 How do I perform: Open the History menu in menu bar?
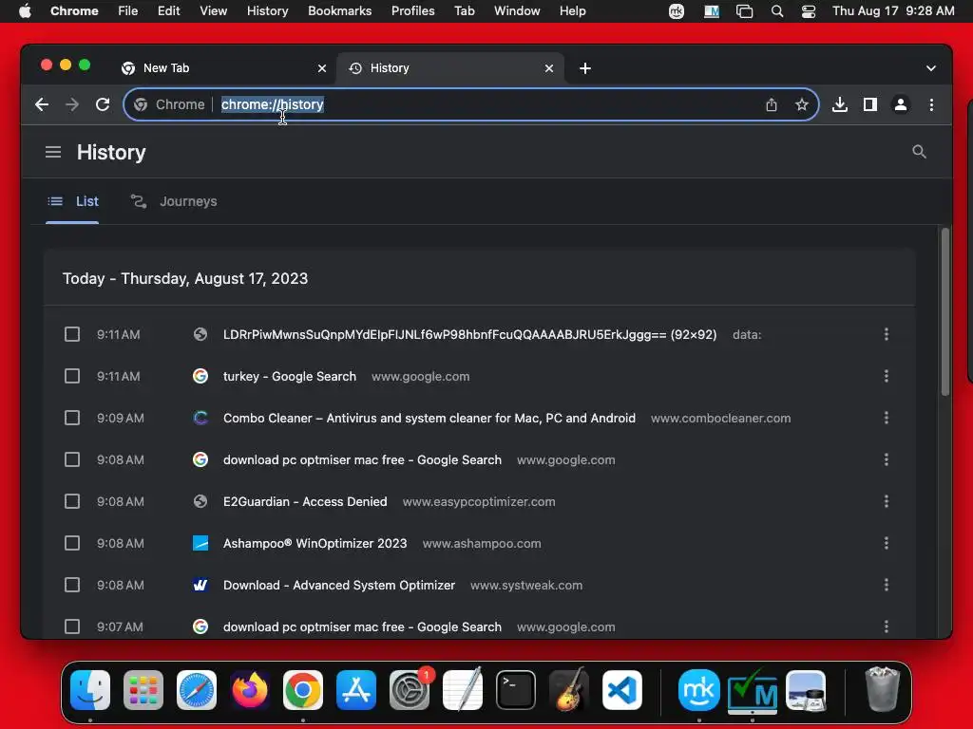[267, 11]
